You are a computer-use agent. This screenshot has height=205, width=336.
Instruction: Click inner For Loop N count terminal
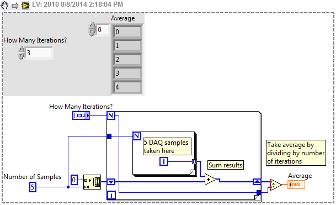137,136
